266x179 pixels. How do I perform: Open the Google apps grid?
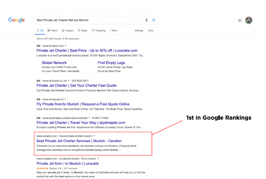point(240,20)
